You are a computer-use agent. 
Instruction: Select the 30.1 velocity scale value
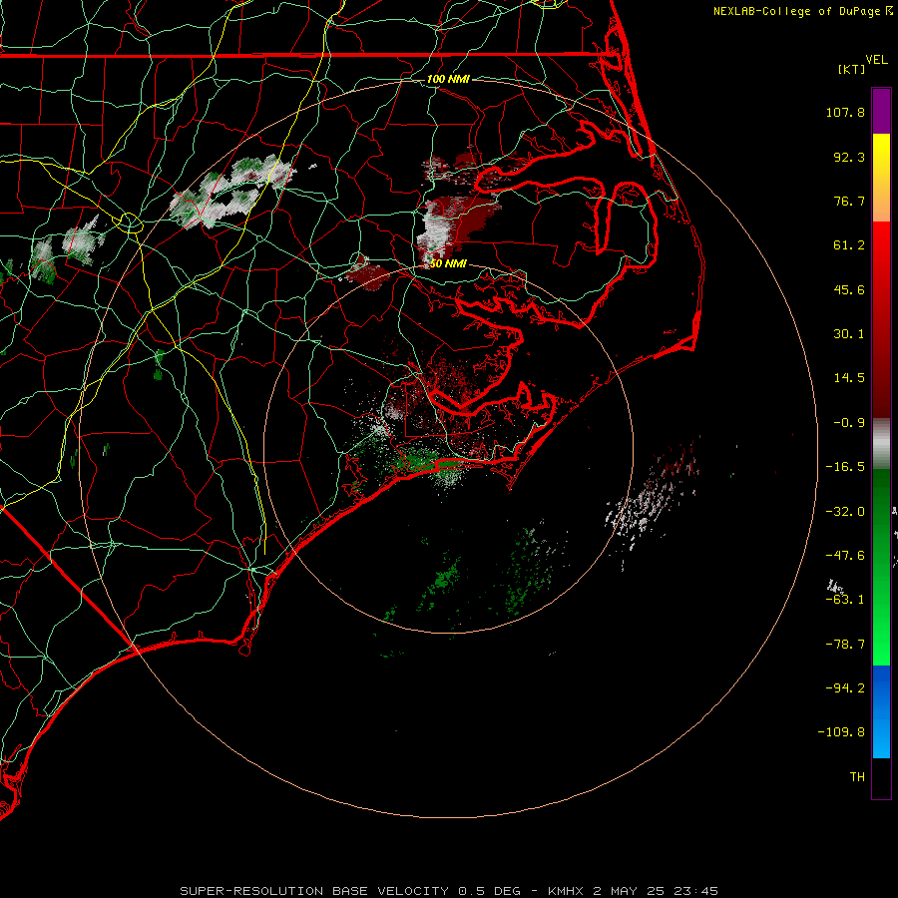849,334
